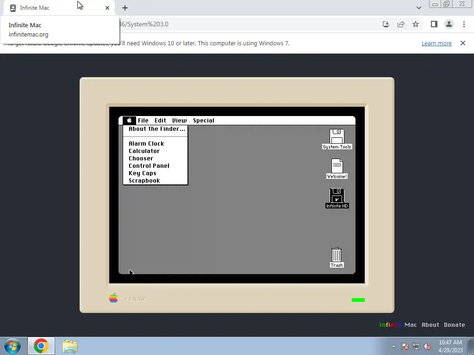Select the Infinite HD disk icon
This screenshot has width=474, height=355.
[337, 198]
